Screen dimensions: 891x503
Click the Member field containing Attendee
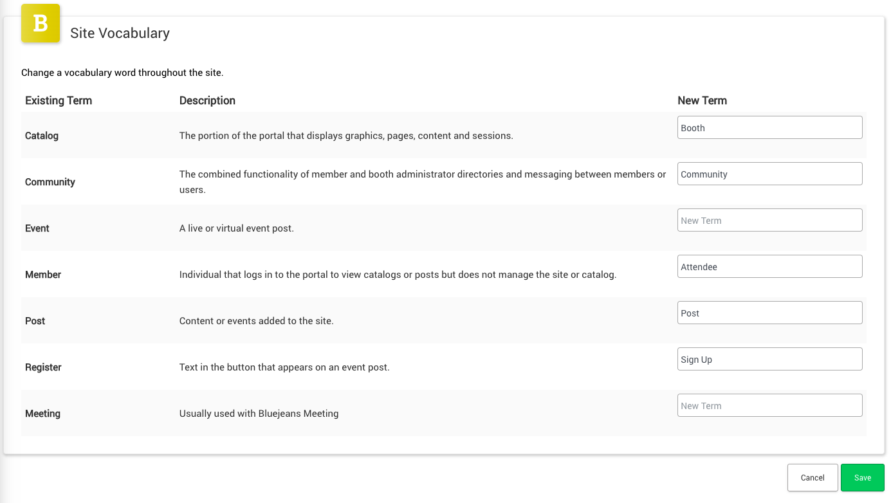coord(769,266)
